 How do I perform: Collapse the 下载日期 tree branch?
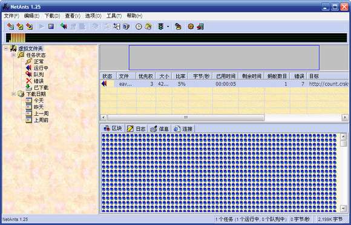[x=13, y=94]
